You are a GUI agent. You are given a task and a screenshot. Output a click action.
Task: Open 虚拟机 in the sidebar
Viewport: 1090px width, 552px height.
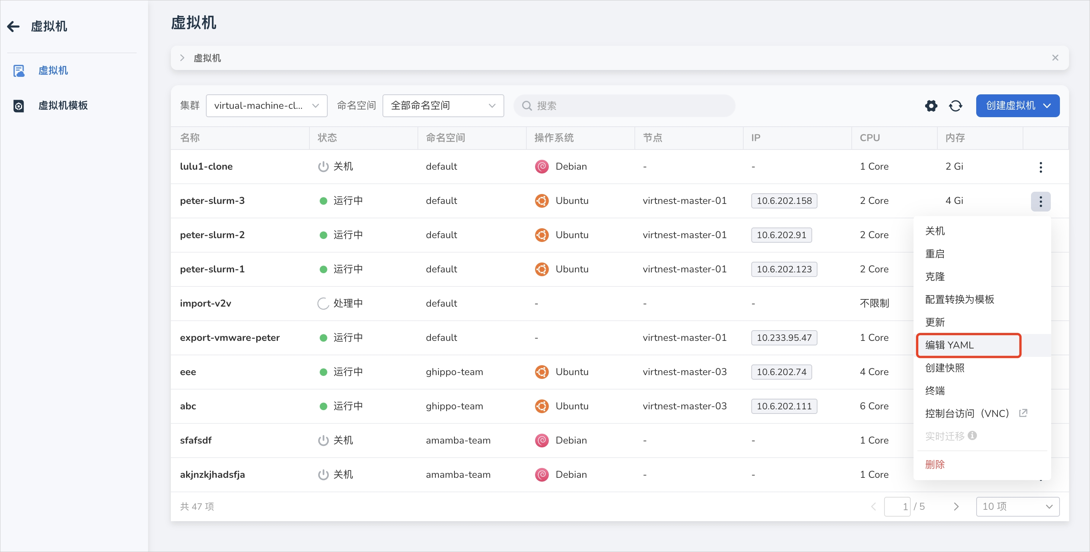click(53, 70)
